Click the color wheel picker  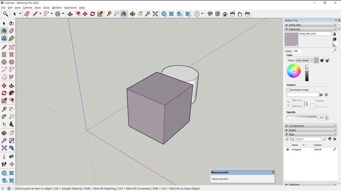[x=294, y=71]
